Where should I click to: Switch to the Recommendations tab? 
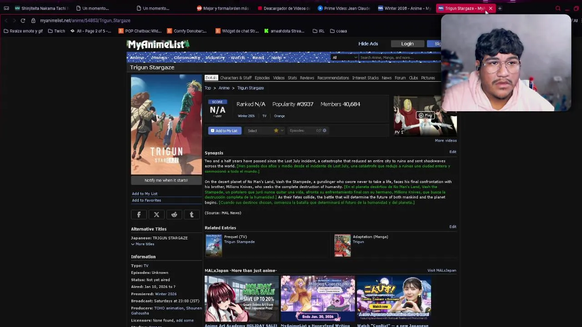pyautogui.click(x=333, y=78)
